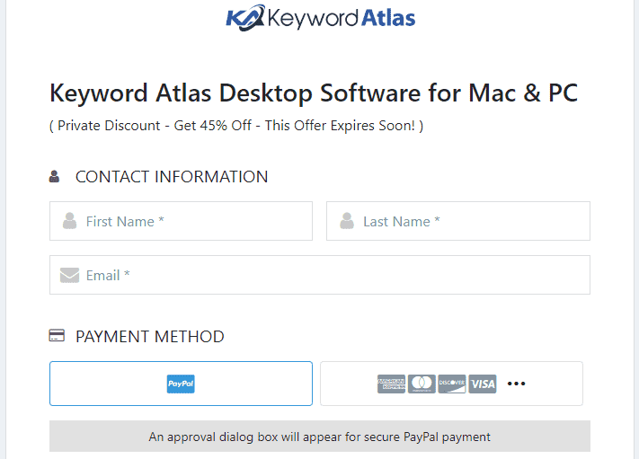Select the credit card payment option
The image size is (639, 459).
451,384
